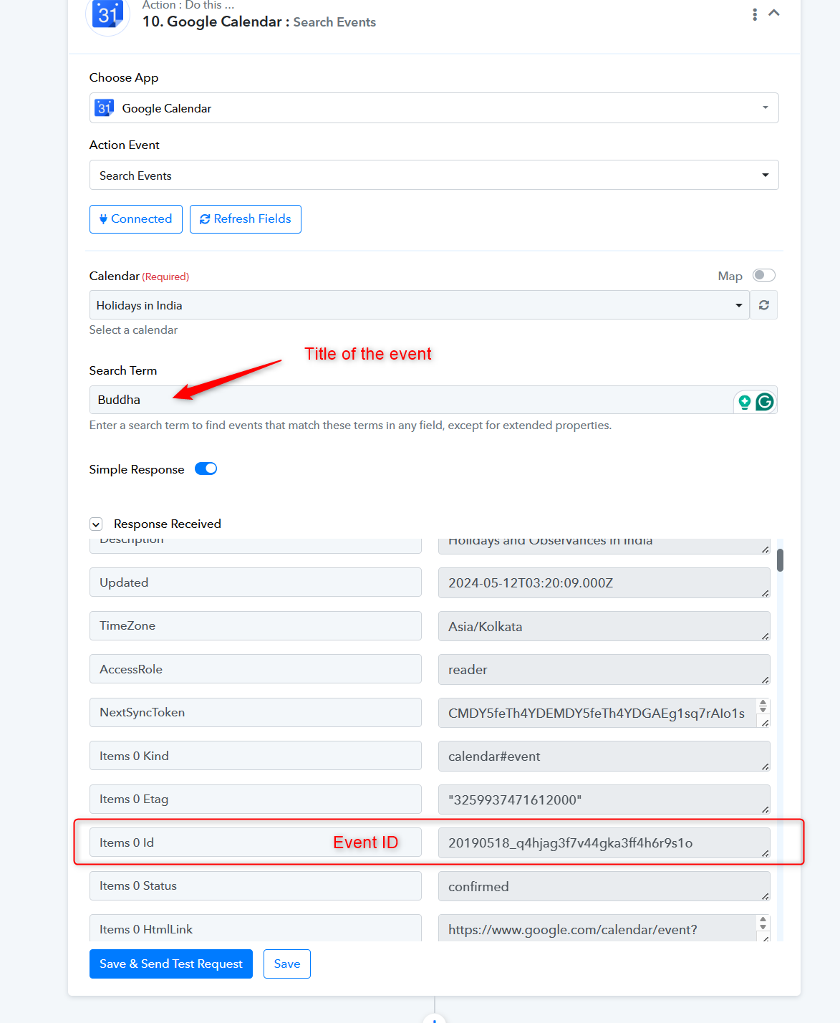840x1023 pixels.
Task: Uncheck the Response Received checkbox
Action: pyautogui.click(x=96, y=524)
